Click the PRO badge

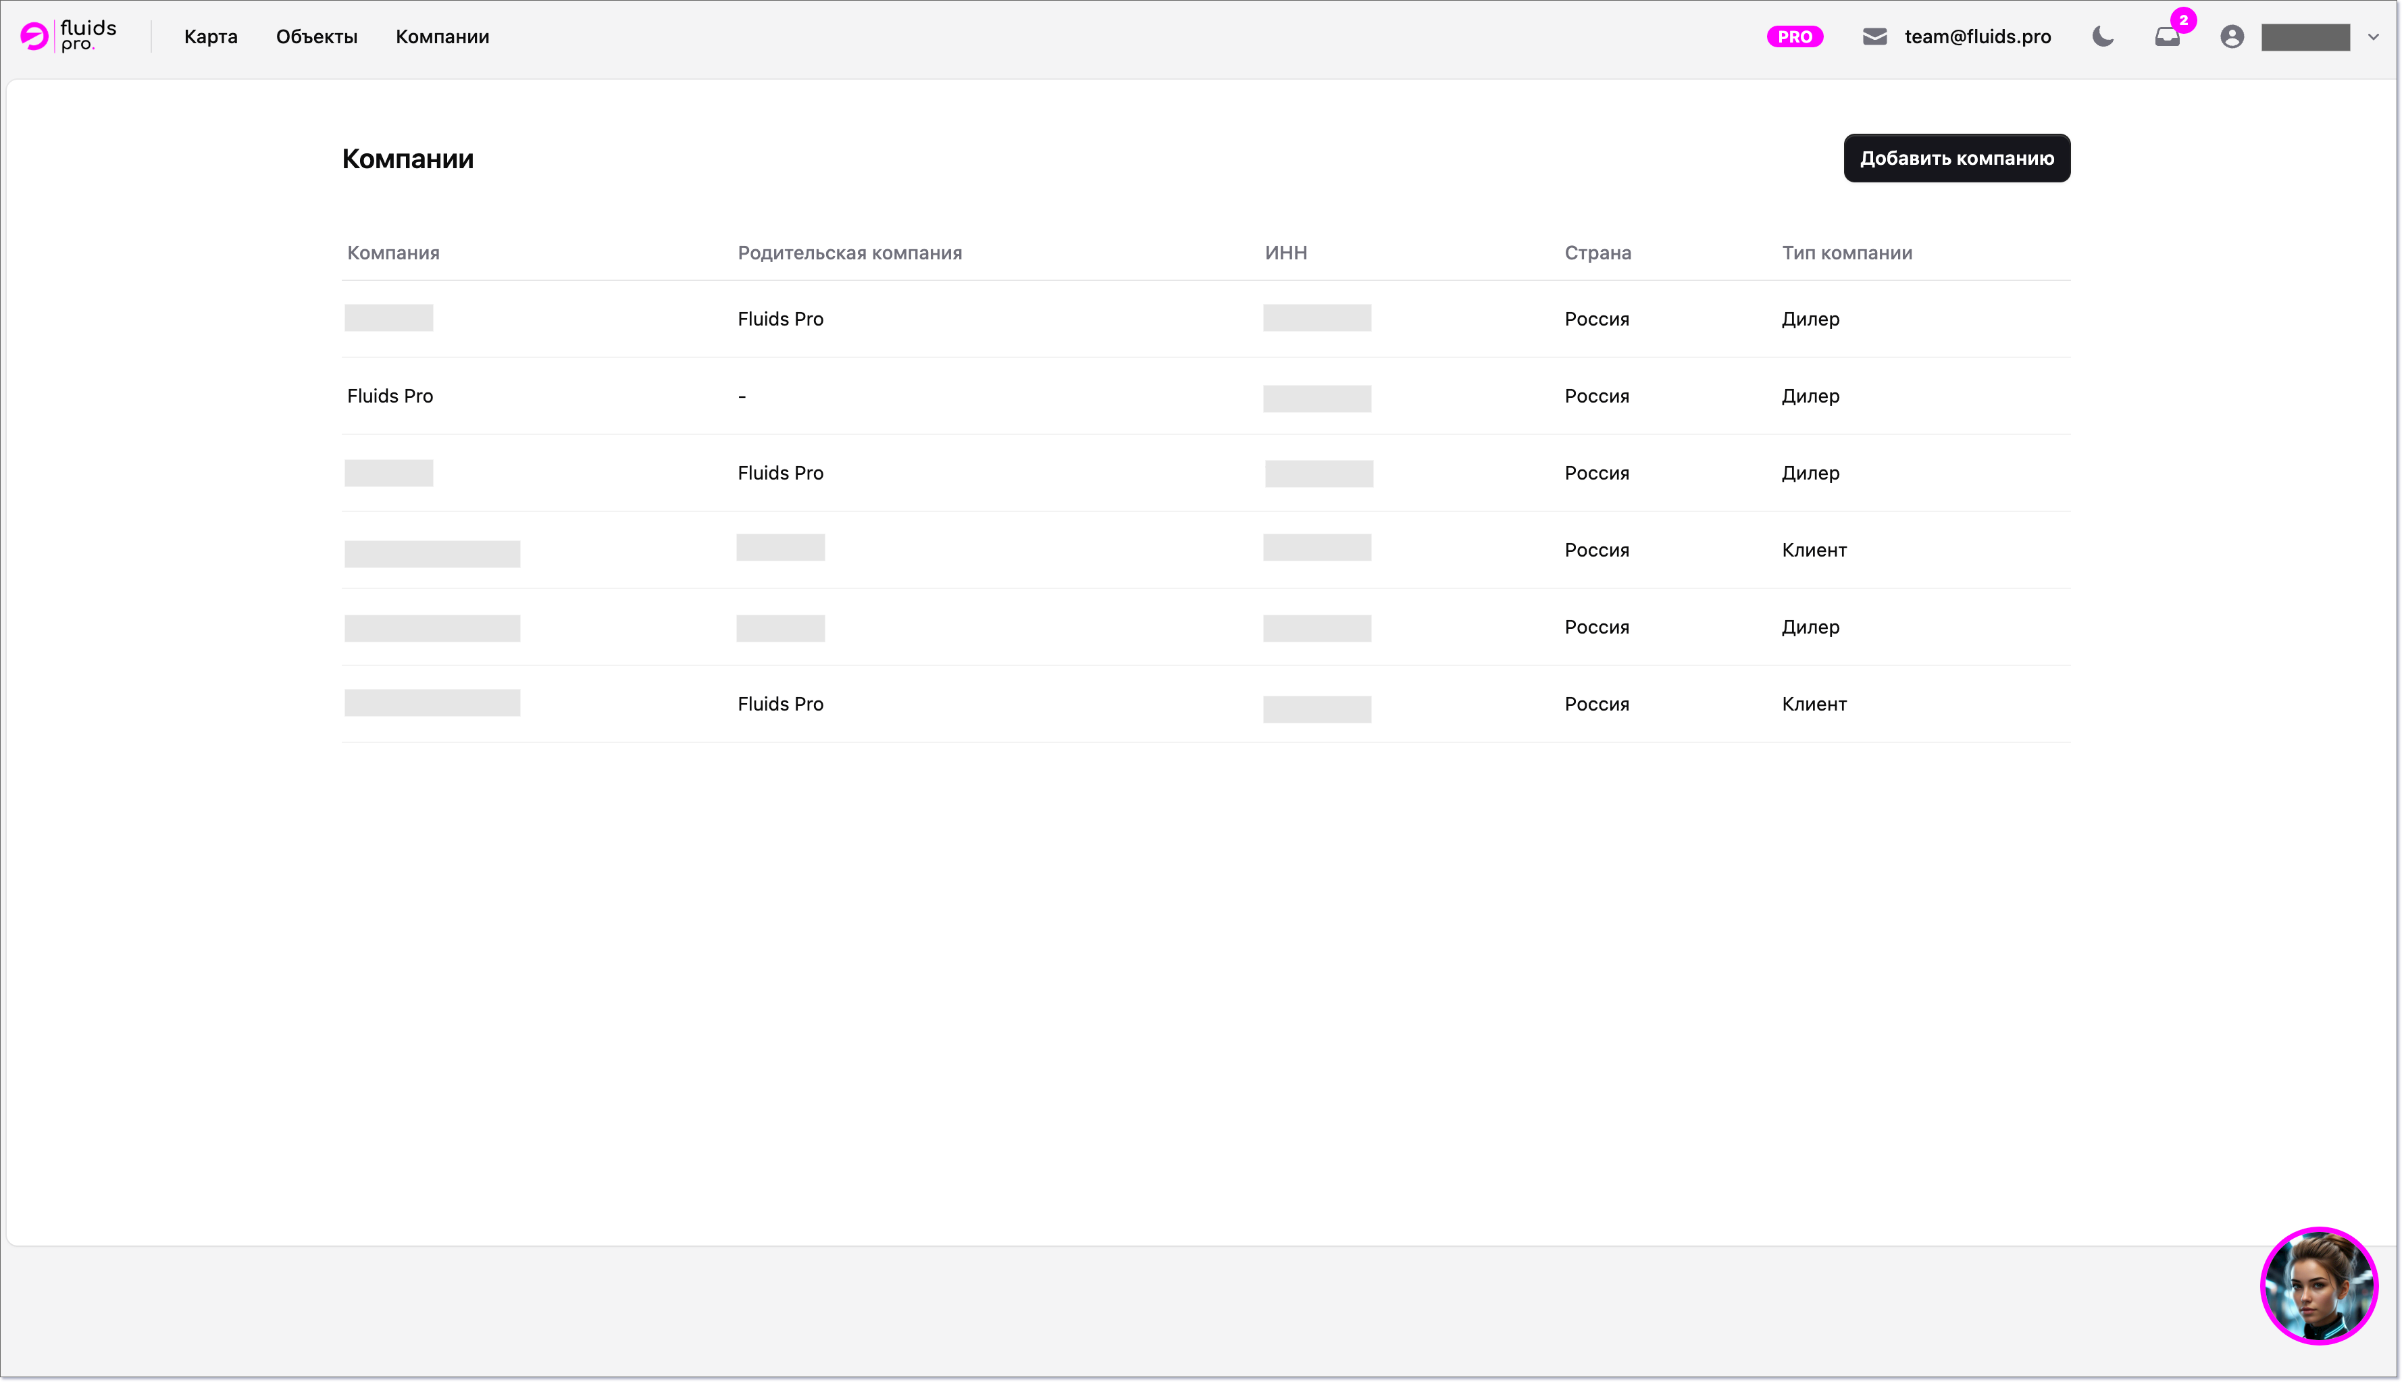coord(1794,36)
